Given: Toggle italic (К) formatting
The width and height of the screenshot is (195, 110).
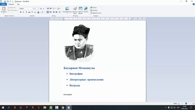Looking at the screenshot, I should [x=23, y=12].
